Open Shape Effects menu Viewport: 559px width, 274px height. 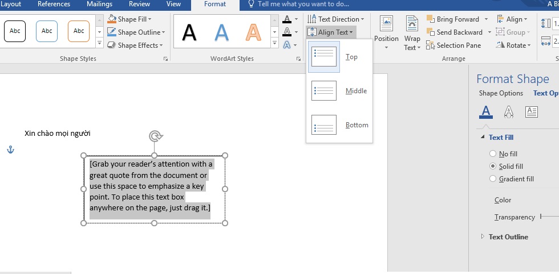pyautogui.click(x=135, y=45)
